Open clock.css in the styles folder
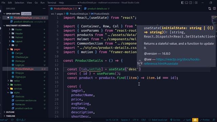217x122 pixels. pos(20,97)
